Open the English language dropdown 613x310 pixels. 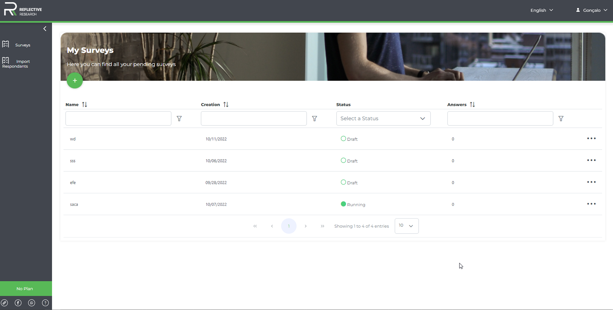click(x=541, y=10)
